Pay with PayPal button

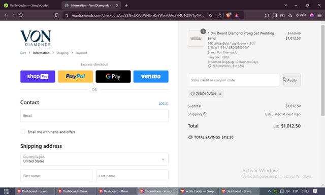click(x=76, y=77)
